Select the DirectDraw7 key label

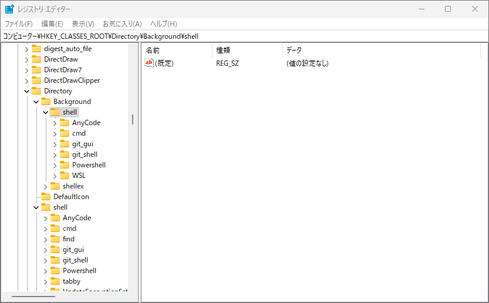[63, 70]
